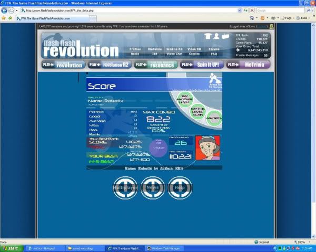Open Favorites Center star icon

click(x=4, y=18)
